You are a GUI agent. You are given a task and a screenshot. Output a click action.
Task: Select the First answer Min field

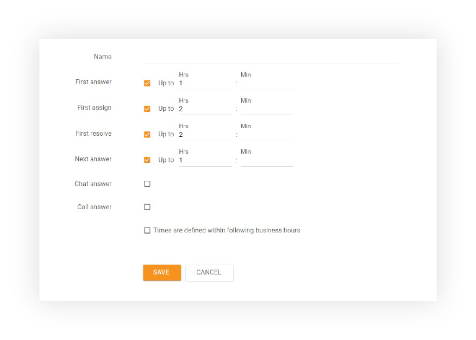pos(266,83)
